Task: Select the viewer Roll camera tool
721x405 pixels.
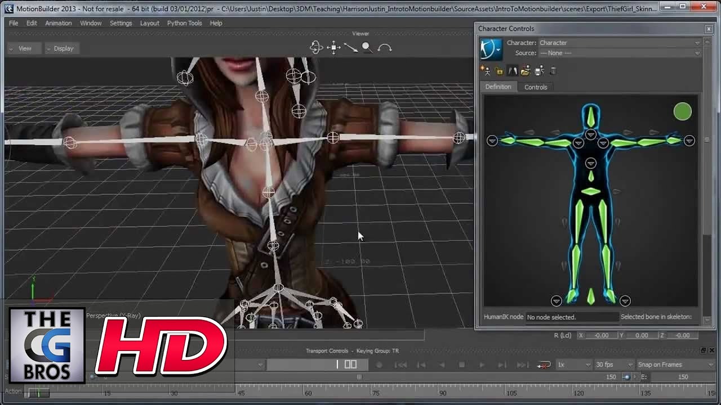Action: click(385, 48)
